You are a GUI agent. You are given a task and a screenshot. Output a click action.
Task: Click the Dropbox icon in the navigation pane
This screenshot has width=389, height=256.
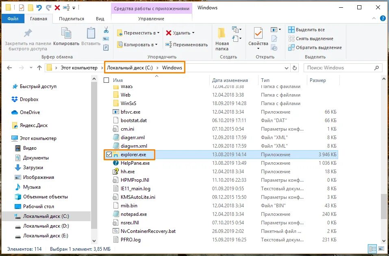[x=15, y=99]
